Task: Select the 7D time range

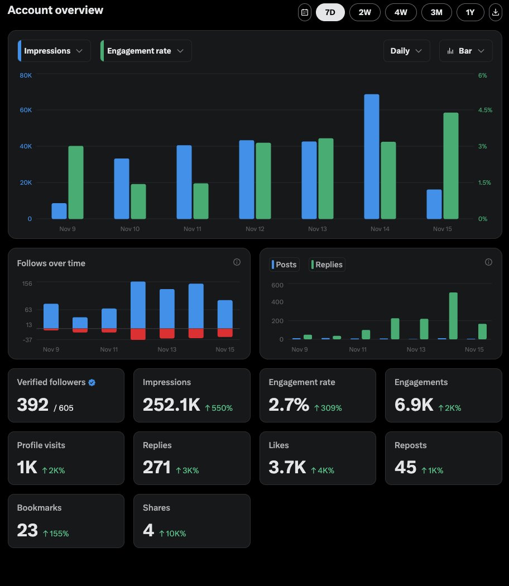Action: point(330,12)
